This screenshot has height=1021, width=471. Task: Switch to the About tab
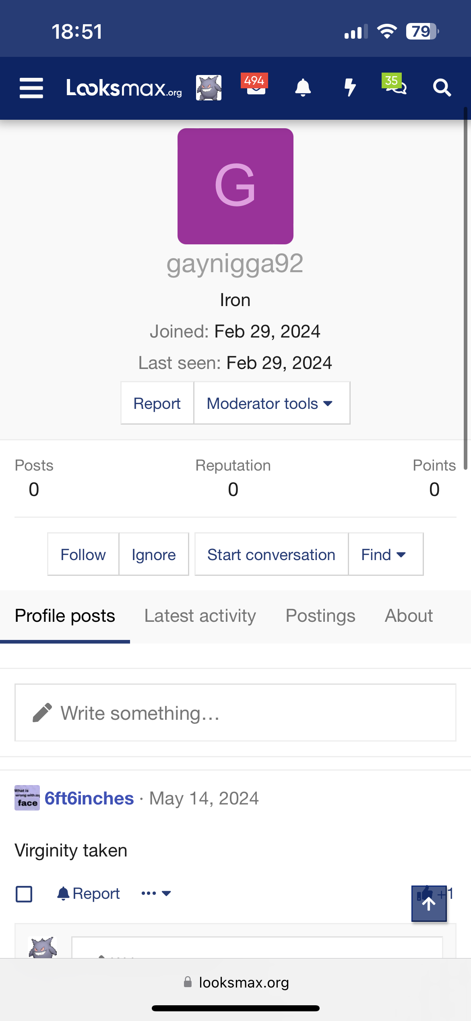point(409,616)
